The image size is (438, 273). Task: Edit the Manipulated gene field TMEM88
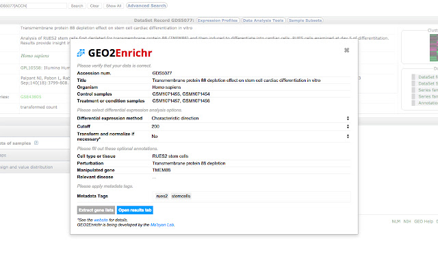(251, 170)
